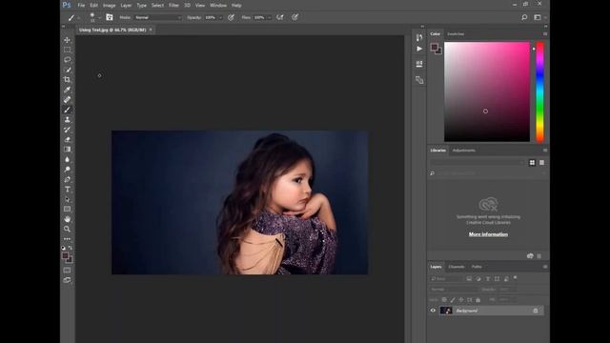The image size is (610, 343).
Task: Toggle pixel layer filter
Action: (x=469, y=279)
